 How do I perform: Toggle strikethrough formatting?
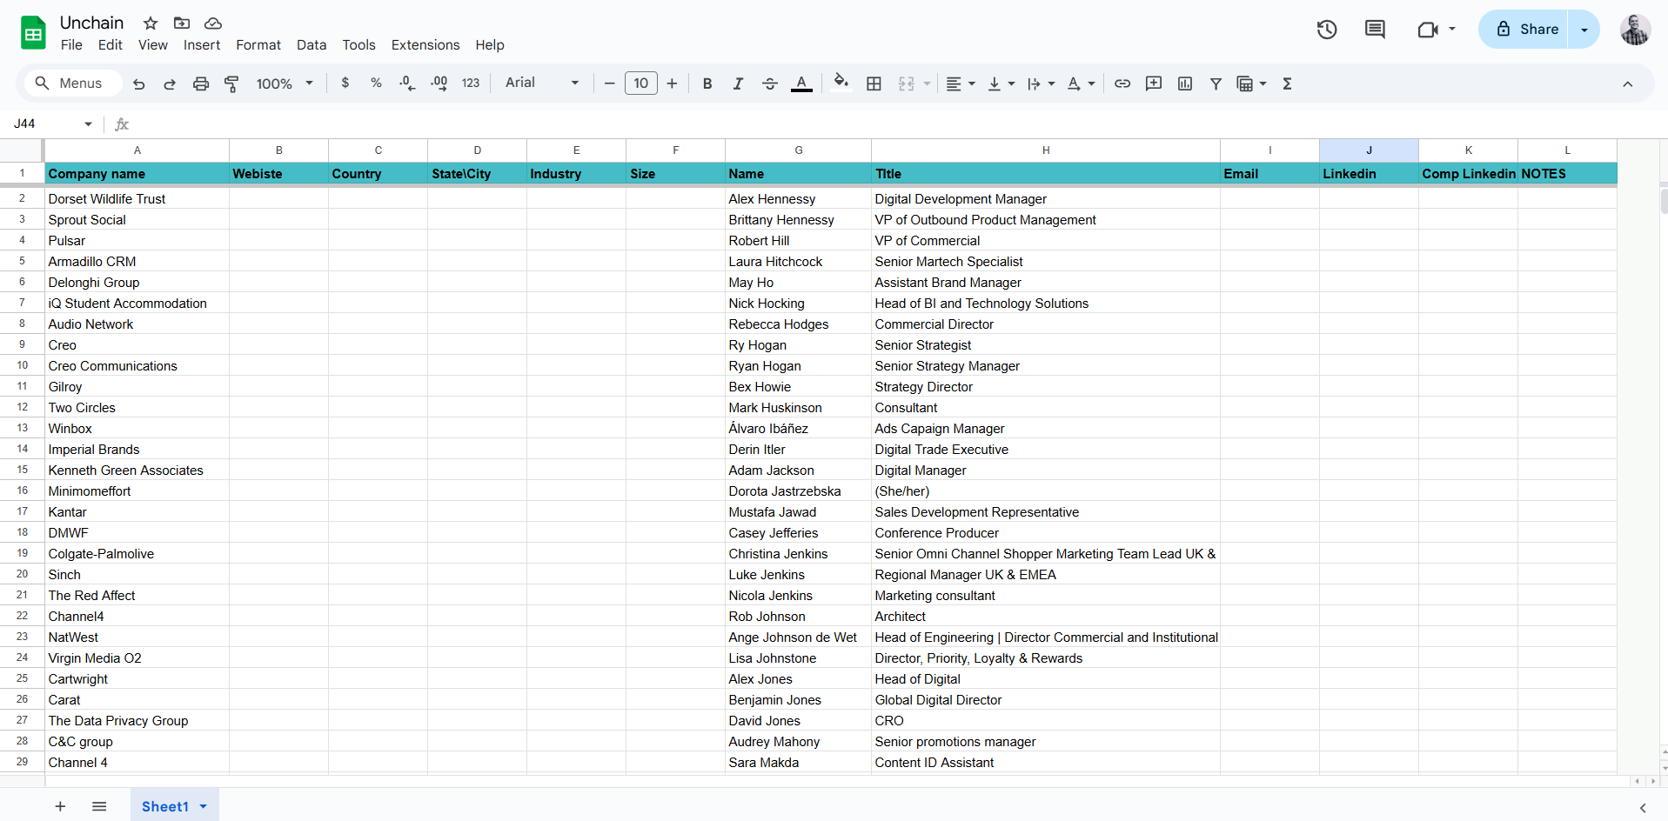(x=770, y=83)
